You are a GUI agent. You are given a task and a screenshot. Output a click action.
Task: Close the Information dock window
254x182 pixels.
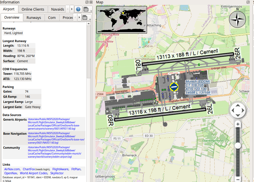(x=91, y=2)
